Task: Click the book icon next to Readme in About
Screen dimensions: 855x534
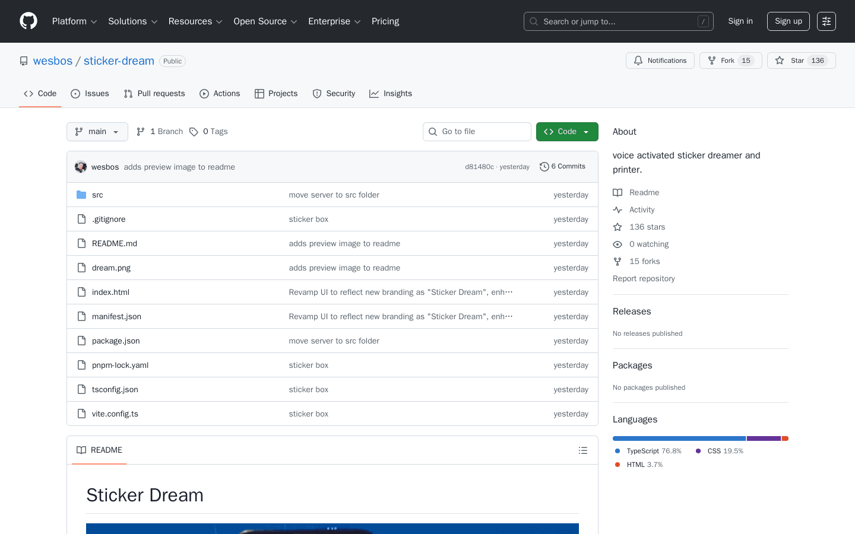Action: 617,192
